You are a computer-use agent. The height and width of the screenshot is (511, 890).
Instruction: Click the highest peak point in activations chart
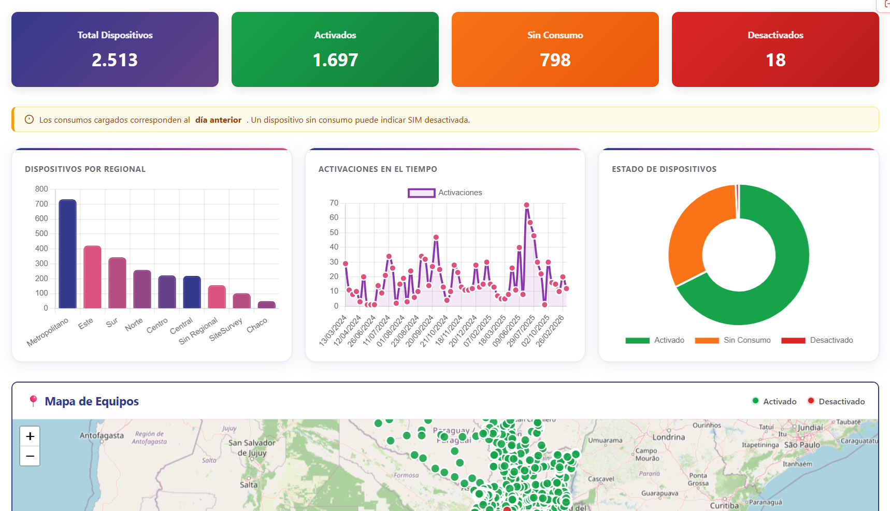coord(526,205)
